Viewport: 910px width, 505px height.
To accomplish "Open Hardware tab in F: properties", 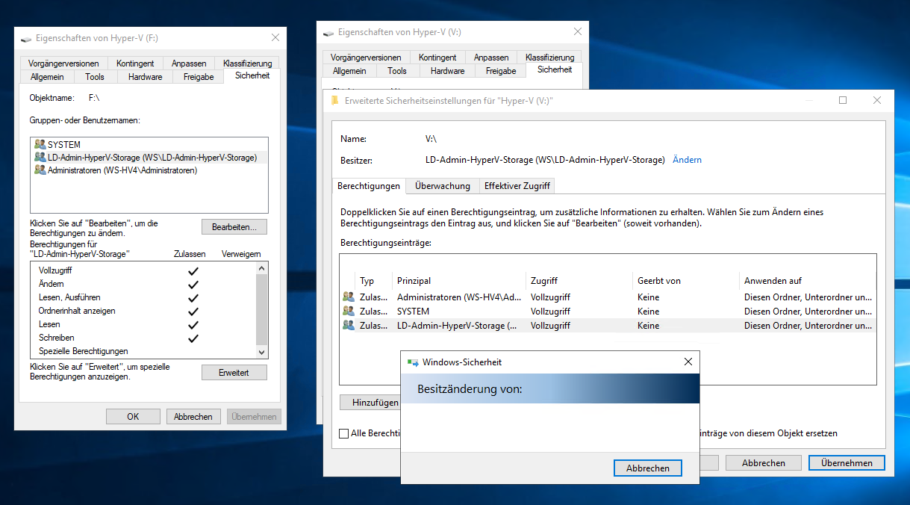I will pos(145,77).
